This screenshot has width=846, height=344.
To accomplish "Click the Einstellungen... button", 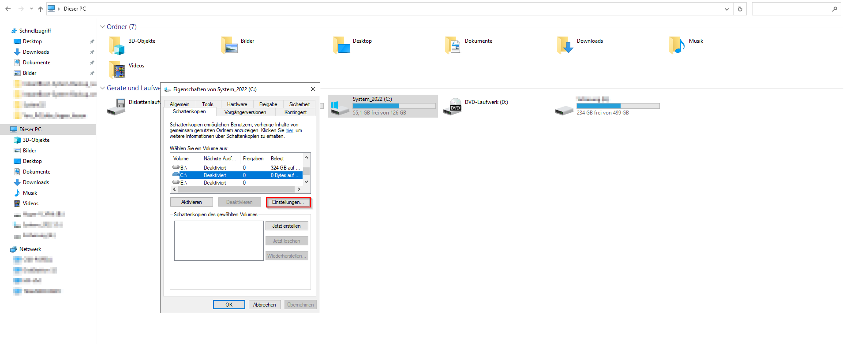I will (x=288, y=202).
